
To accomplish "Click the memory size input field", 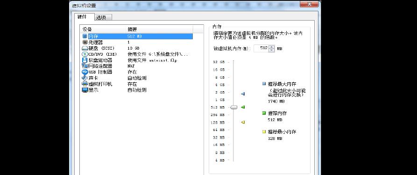I will tap(262, 49).
